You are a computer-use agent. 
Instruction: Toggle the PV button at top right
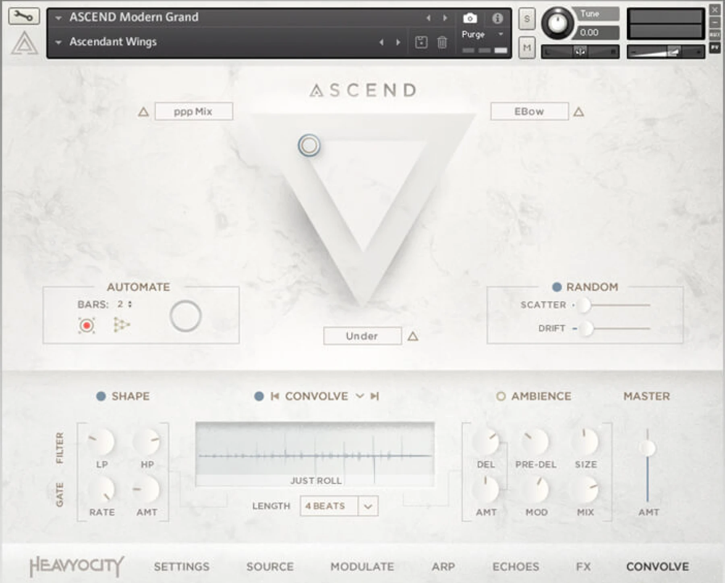click(715, 48)
